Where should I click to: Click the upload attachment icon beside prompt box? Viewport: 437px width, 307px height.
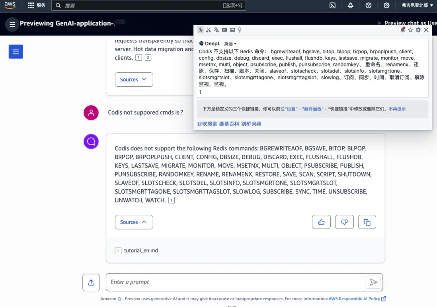(x=91, y=282)
